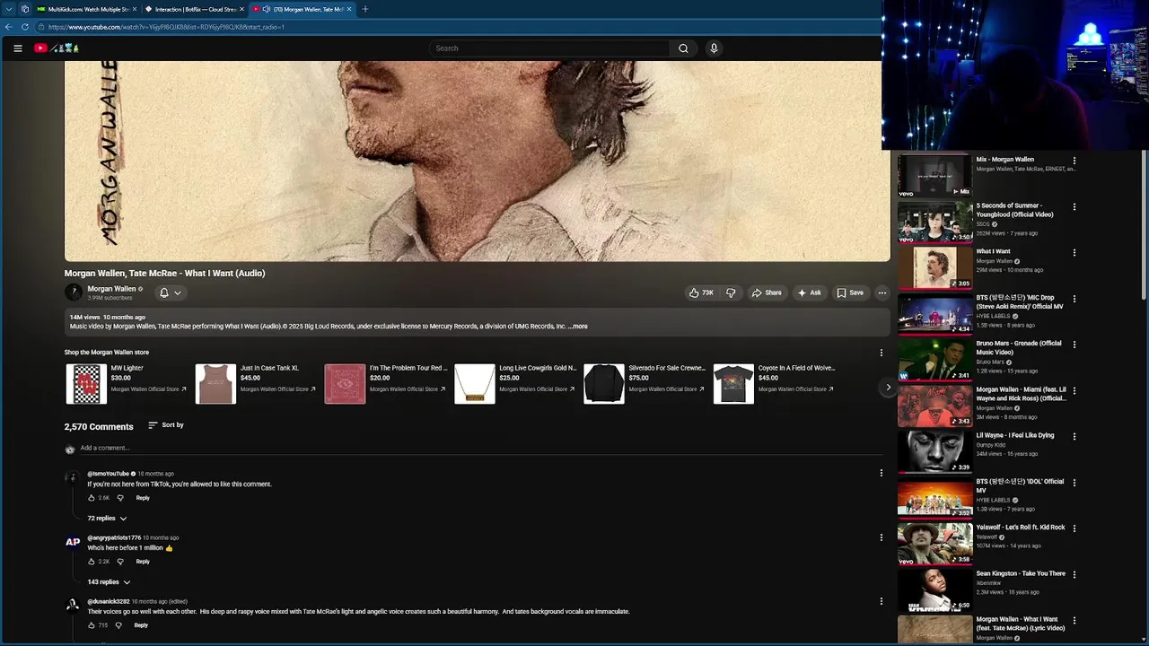Save the video to a playlist

849,292
